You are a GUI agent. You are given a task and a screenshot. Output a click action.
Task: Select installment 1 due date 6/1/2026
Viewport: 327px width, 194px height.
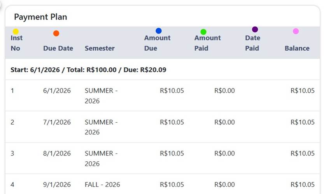coord(57,90)
